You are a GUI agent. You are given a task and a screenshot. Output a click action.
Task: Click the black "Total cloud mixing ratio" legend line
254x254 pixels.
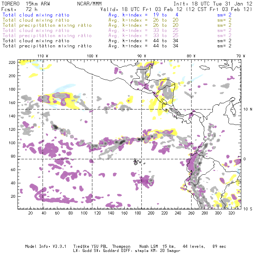tap(36, 41)
